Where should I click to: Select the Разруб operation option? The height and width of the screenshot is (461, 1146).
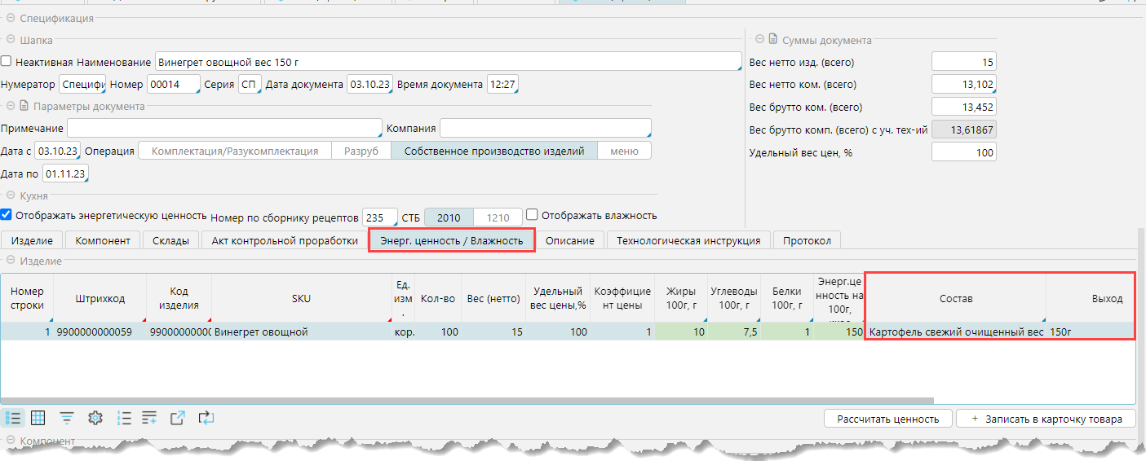pyautogui.click(x=361, y=151)
